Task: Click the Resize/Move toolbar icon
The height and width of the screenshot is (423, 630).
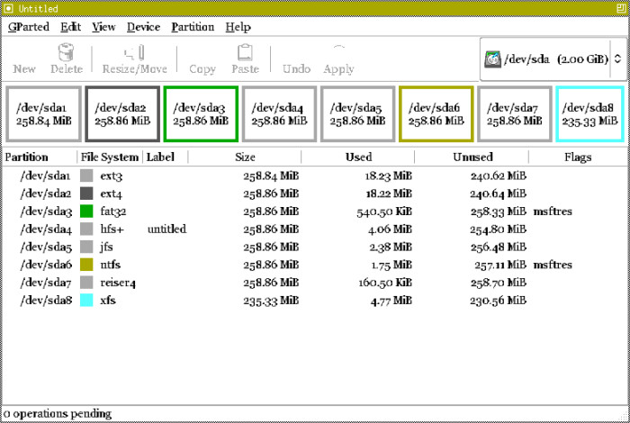Action: 134,53
